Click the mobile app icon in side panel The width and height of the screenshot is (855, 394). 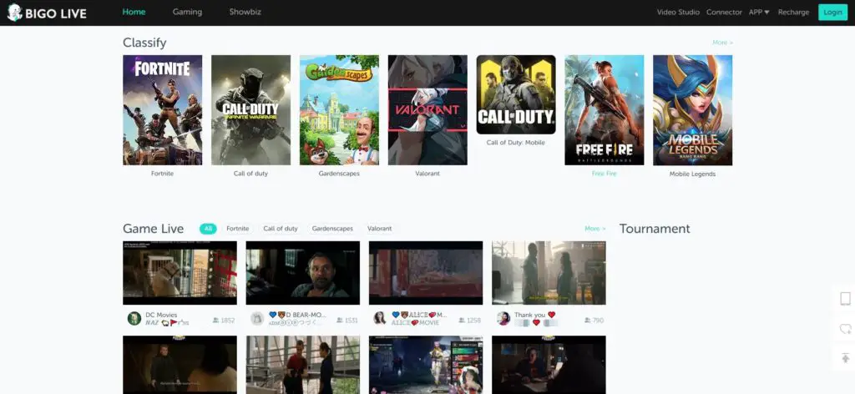pos(845,299)
